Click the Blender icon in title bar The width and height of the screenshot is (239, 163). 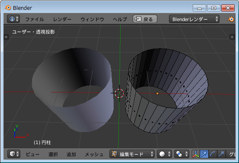(8, 8)
